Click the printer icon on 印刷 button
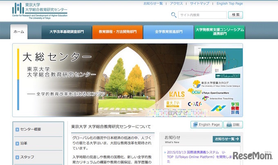278x165 pixels. pos(229,125)
